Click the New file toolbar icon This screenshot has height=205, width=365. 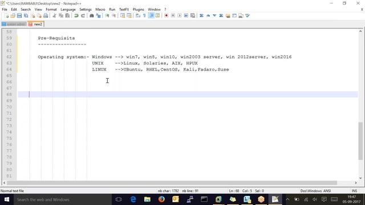point(6,15)
